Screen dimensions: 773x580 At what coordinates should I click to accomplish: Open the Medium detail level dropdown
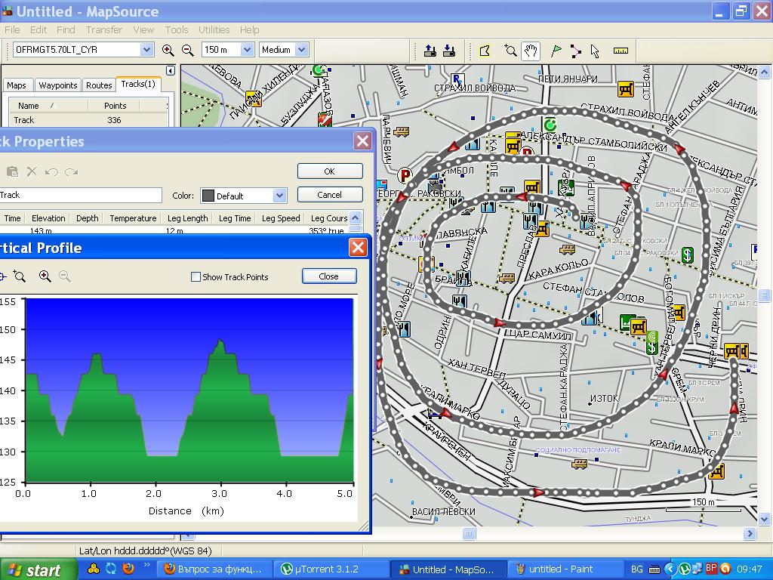point(301,50)
